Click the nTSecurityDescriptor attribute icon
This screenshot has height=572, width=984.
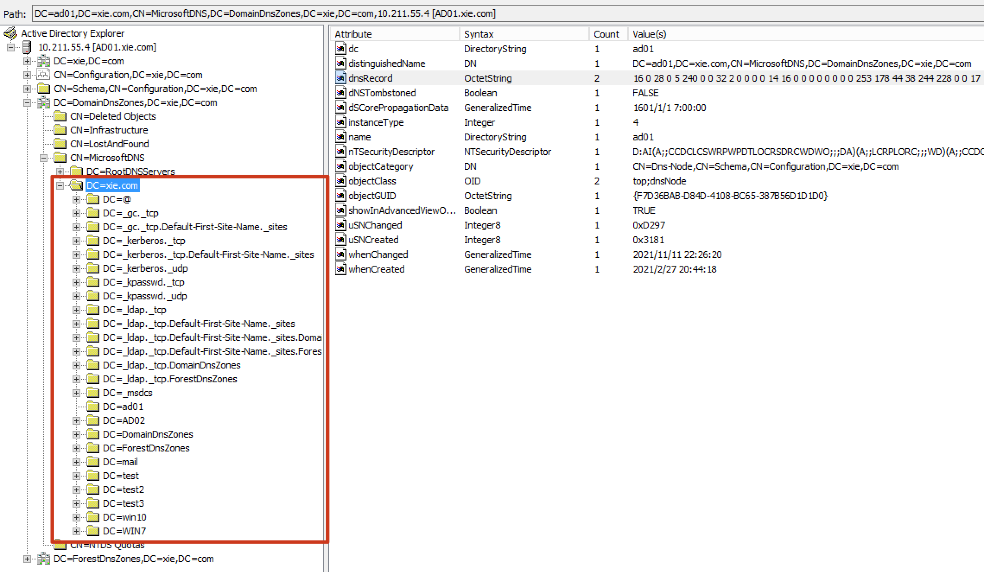[341, 152]
